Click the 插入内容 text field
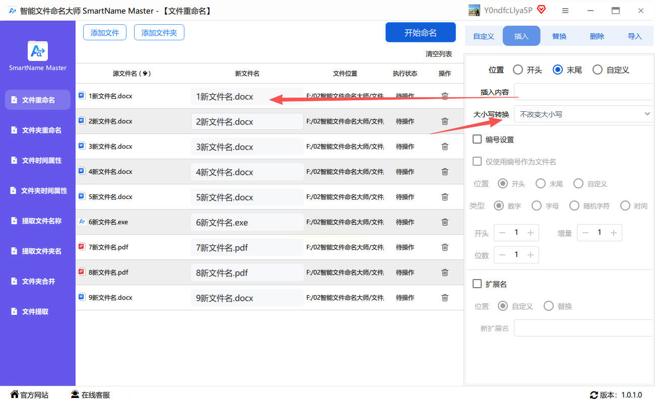This screenshot has width=655, height=403. tap(583, 92)
